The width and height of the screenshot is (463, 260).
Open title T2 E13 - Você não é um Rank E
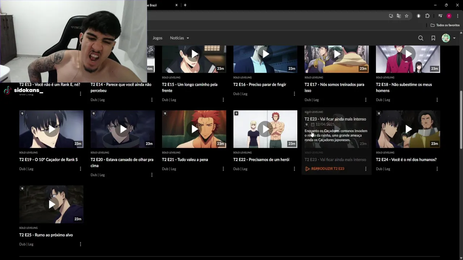tap(50, 84)
